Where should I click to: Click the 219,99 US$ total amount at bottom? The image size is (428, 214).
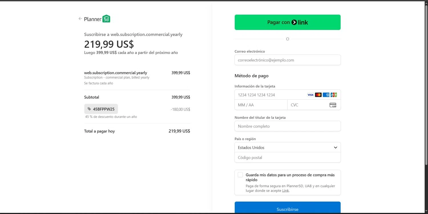click(179, 131)
